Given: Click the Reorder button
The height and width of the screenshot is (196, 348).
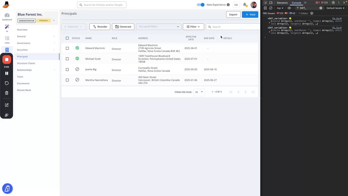Looking at the screenshot, I should [x=100, y=27].
